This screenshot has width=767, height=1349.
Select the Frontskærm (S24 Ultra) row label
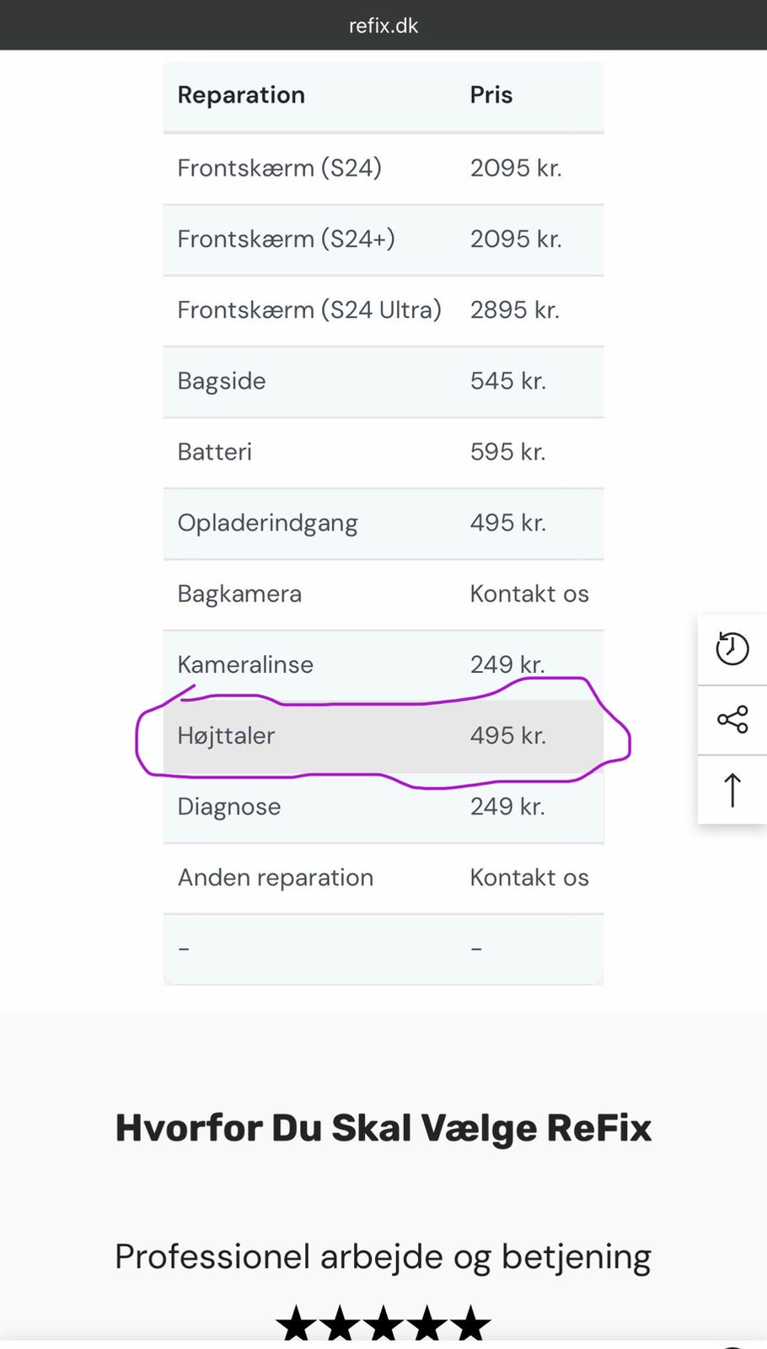click(x=309, y=309)
